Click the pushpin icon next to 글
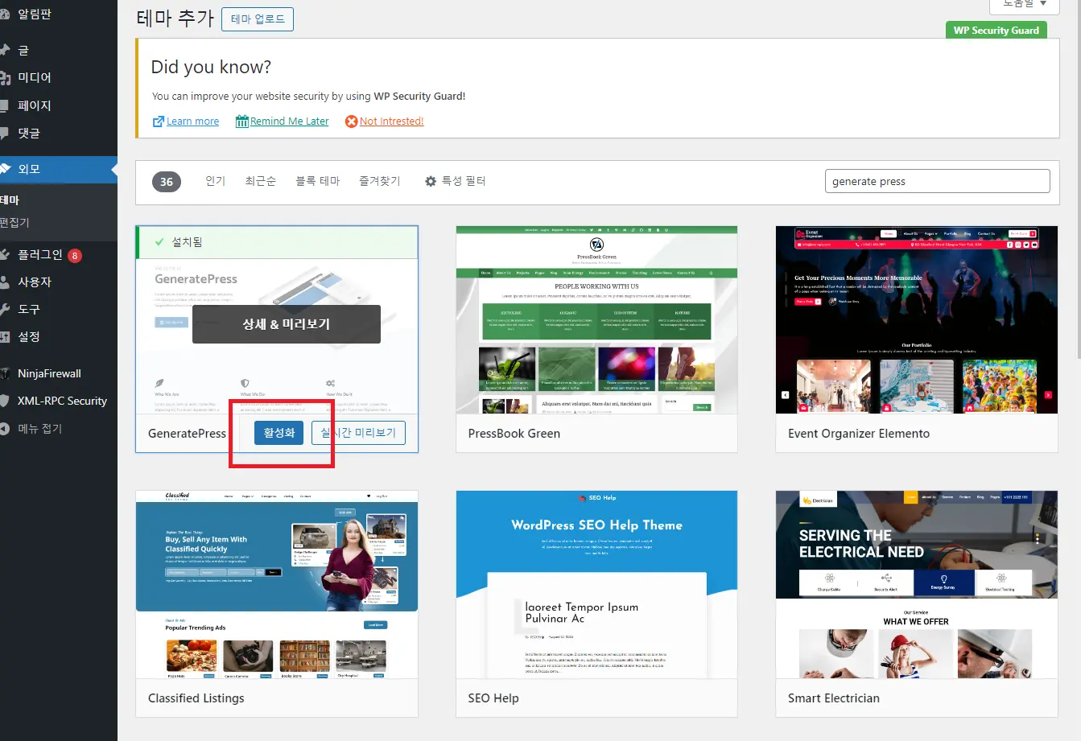1081x741 pixels. click(4, 50)
